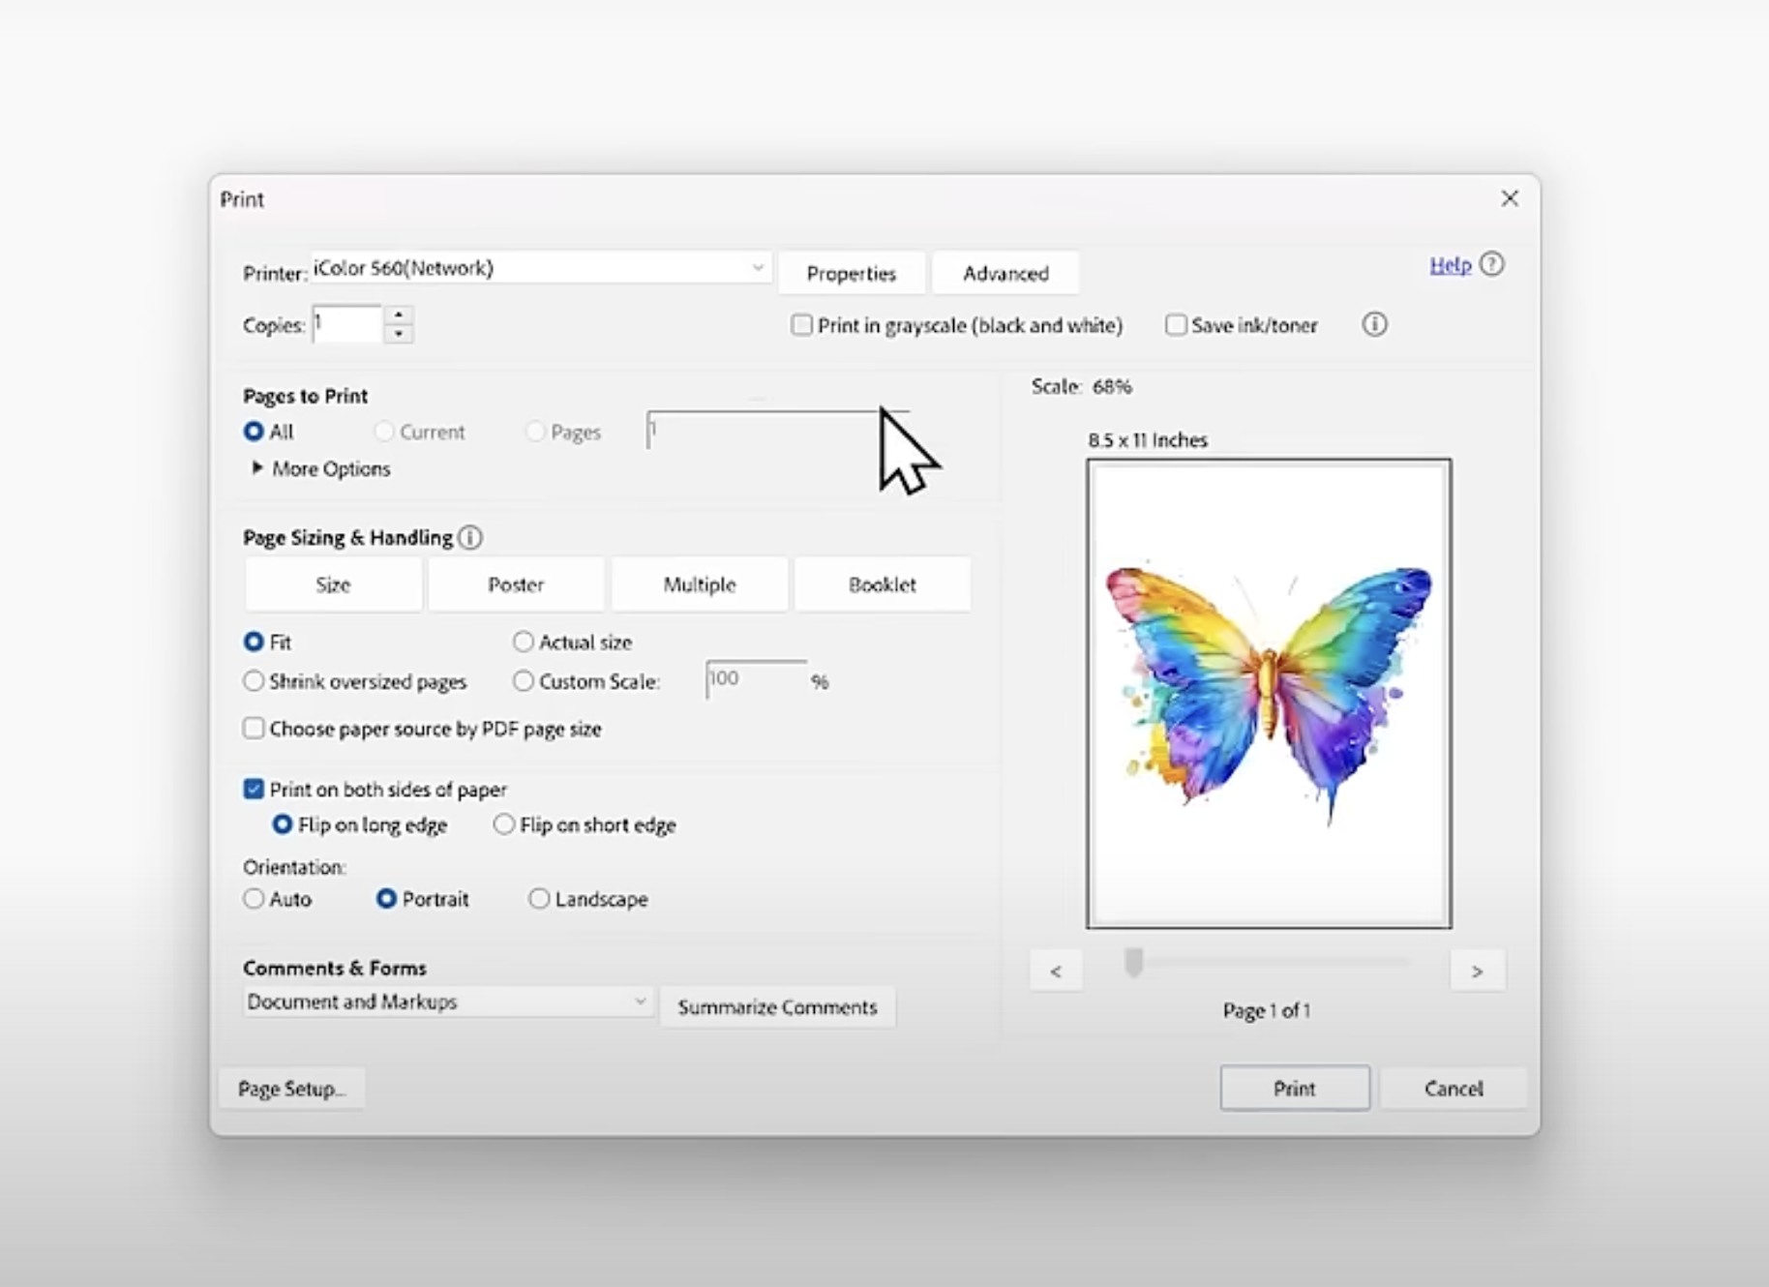1769x1287 pixels.
Task: Select the Actual size option
Action: 524,642
